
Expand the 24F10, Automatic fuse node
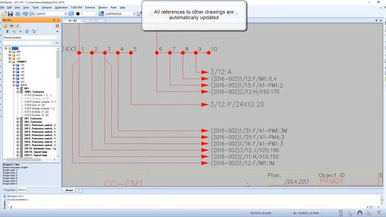pyautogui.click(x=17, y=149)
